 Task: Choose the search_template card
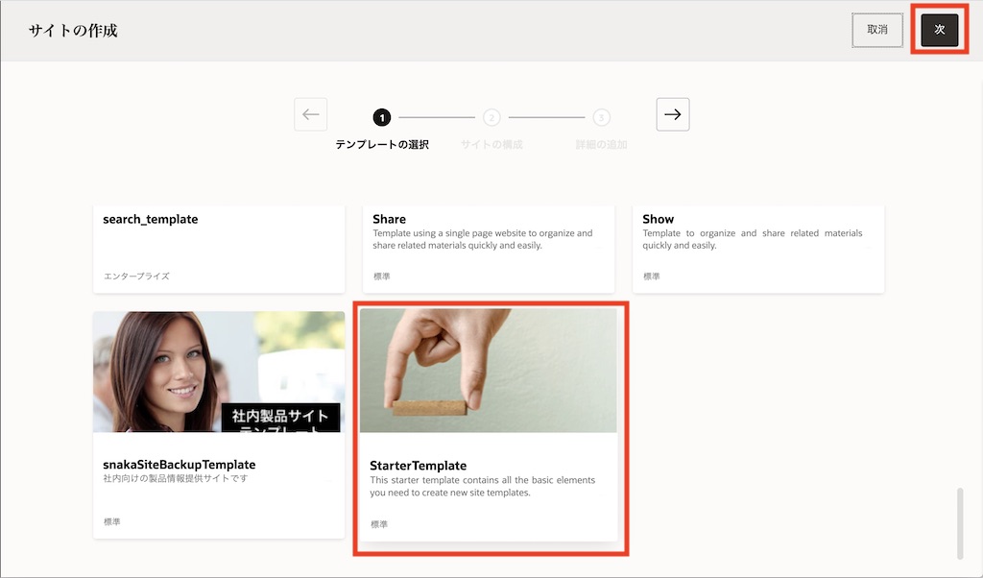click(x=219, y=248)
